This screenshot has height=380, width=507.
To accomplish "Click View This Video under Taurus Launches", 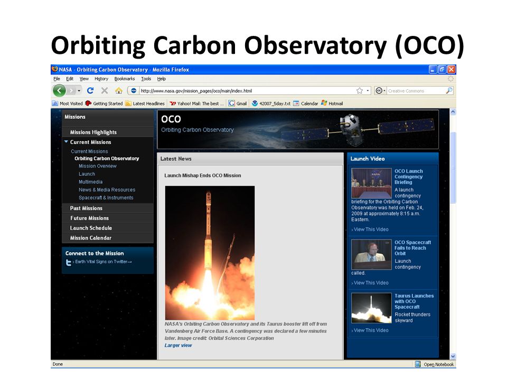I will tap(371, 330).
